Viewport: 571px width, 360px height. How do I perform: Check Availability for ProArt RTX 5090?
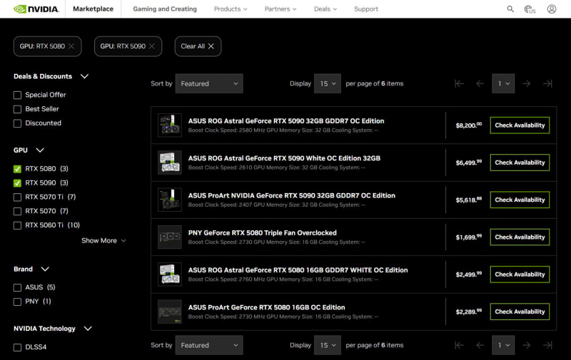pos(520,200)
